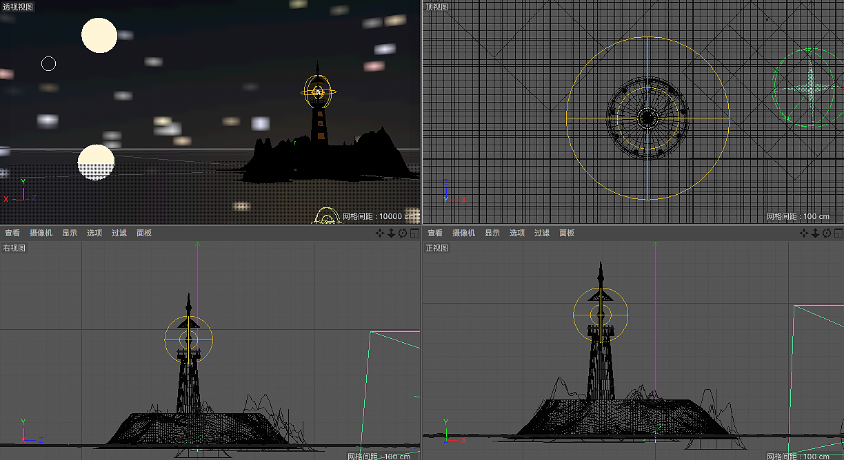Open the 过滤 menu in the front view
Image resolution: width=844 pixels, height=460 pixels.
click(542, 233)
